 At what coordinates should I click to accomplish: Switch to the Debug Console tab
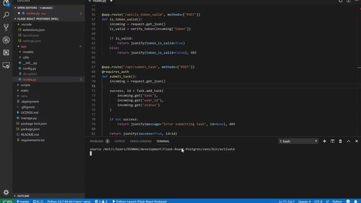pos(140,141)
